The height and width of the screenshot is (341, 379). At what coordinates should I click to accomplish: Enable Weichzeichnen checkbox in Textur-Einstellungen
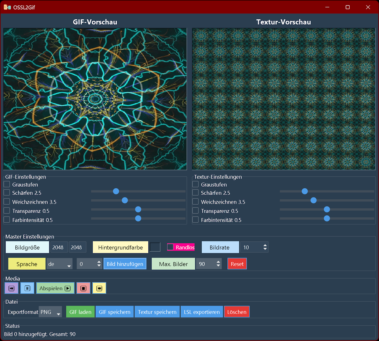[195, 202]
